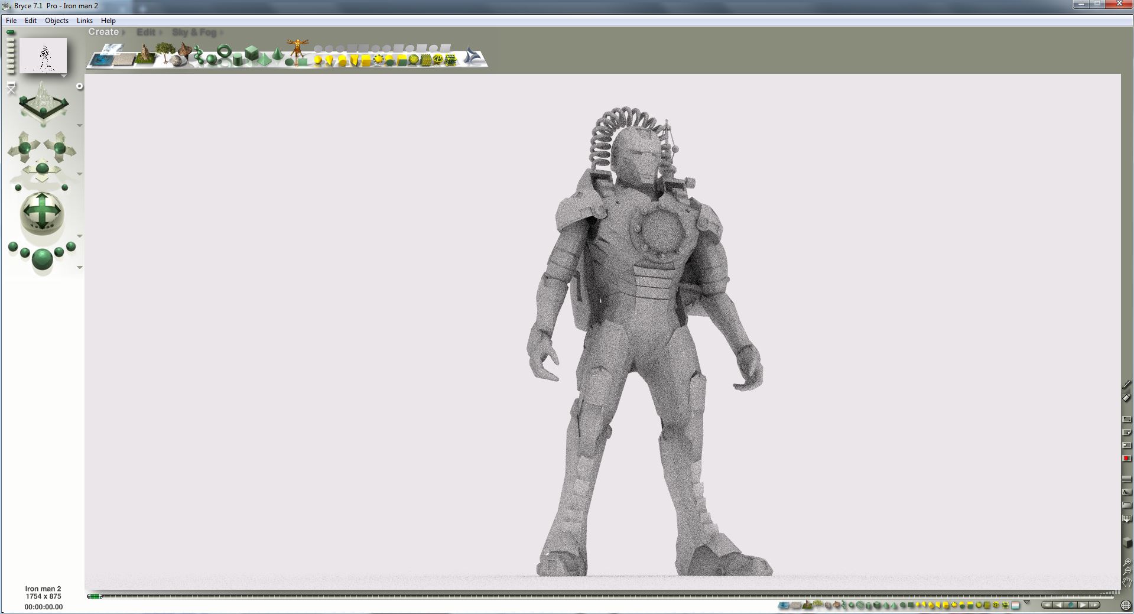Click the timeline scrubber position marker

click(x=95, y=596)
